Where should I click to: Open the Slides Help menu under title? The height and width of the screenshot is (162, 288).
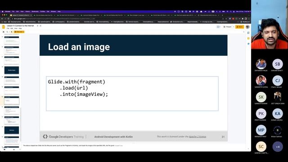[x=20, y=28]
